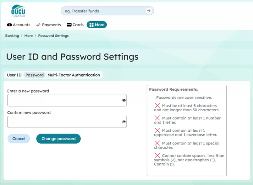Click the search arrow submit icon
Viewport: 253px width, 185px height.
(x=148, y=11)
